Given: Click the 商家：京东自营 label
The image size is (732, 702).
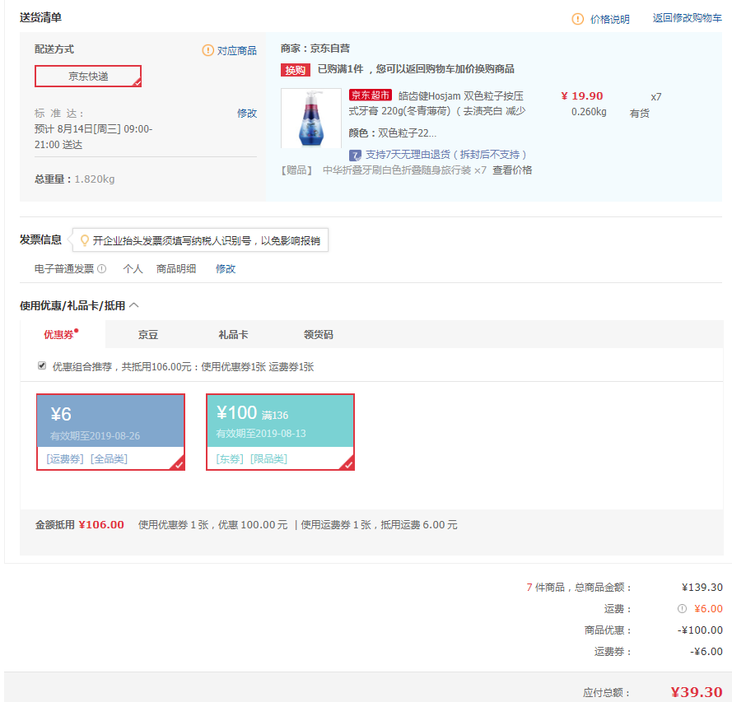Looking at the screenshot, I should 315,48.
